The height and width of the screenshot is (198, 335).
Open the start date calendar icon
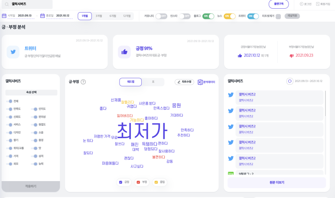[4, 16]
